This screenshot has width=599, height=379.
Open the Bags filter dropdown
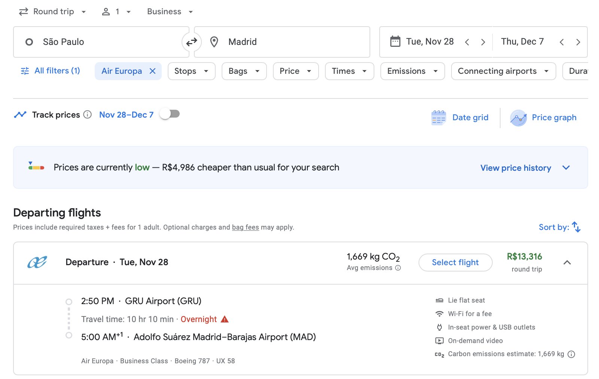tap(244, 71)
